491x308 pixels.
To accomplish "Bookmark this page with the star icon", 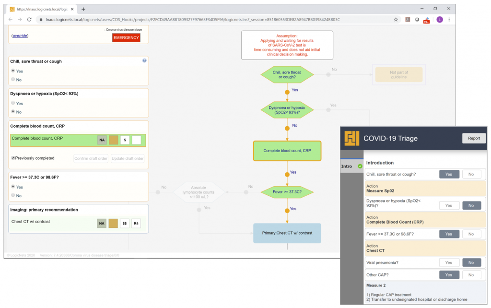I will click(396, 20).
